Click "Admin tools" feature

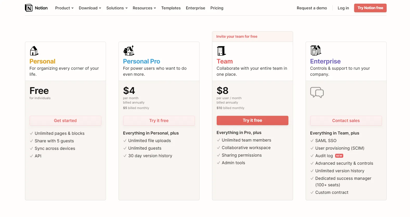click(234, 163)
